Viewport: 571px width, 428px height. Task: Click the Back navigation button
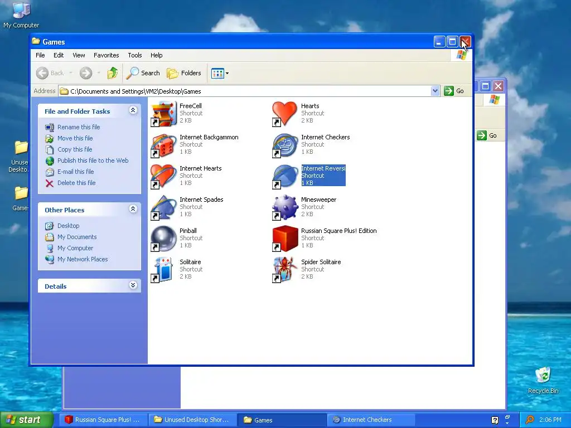[x=50, y=73]
